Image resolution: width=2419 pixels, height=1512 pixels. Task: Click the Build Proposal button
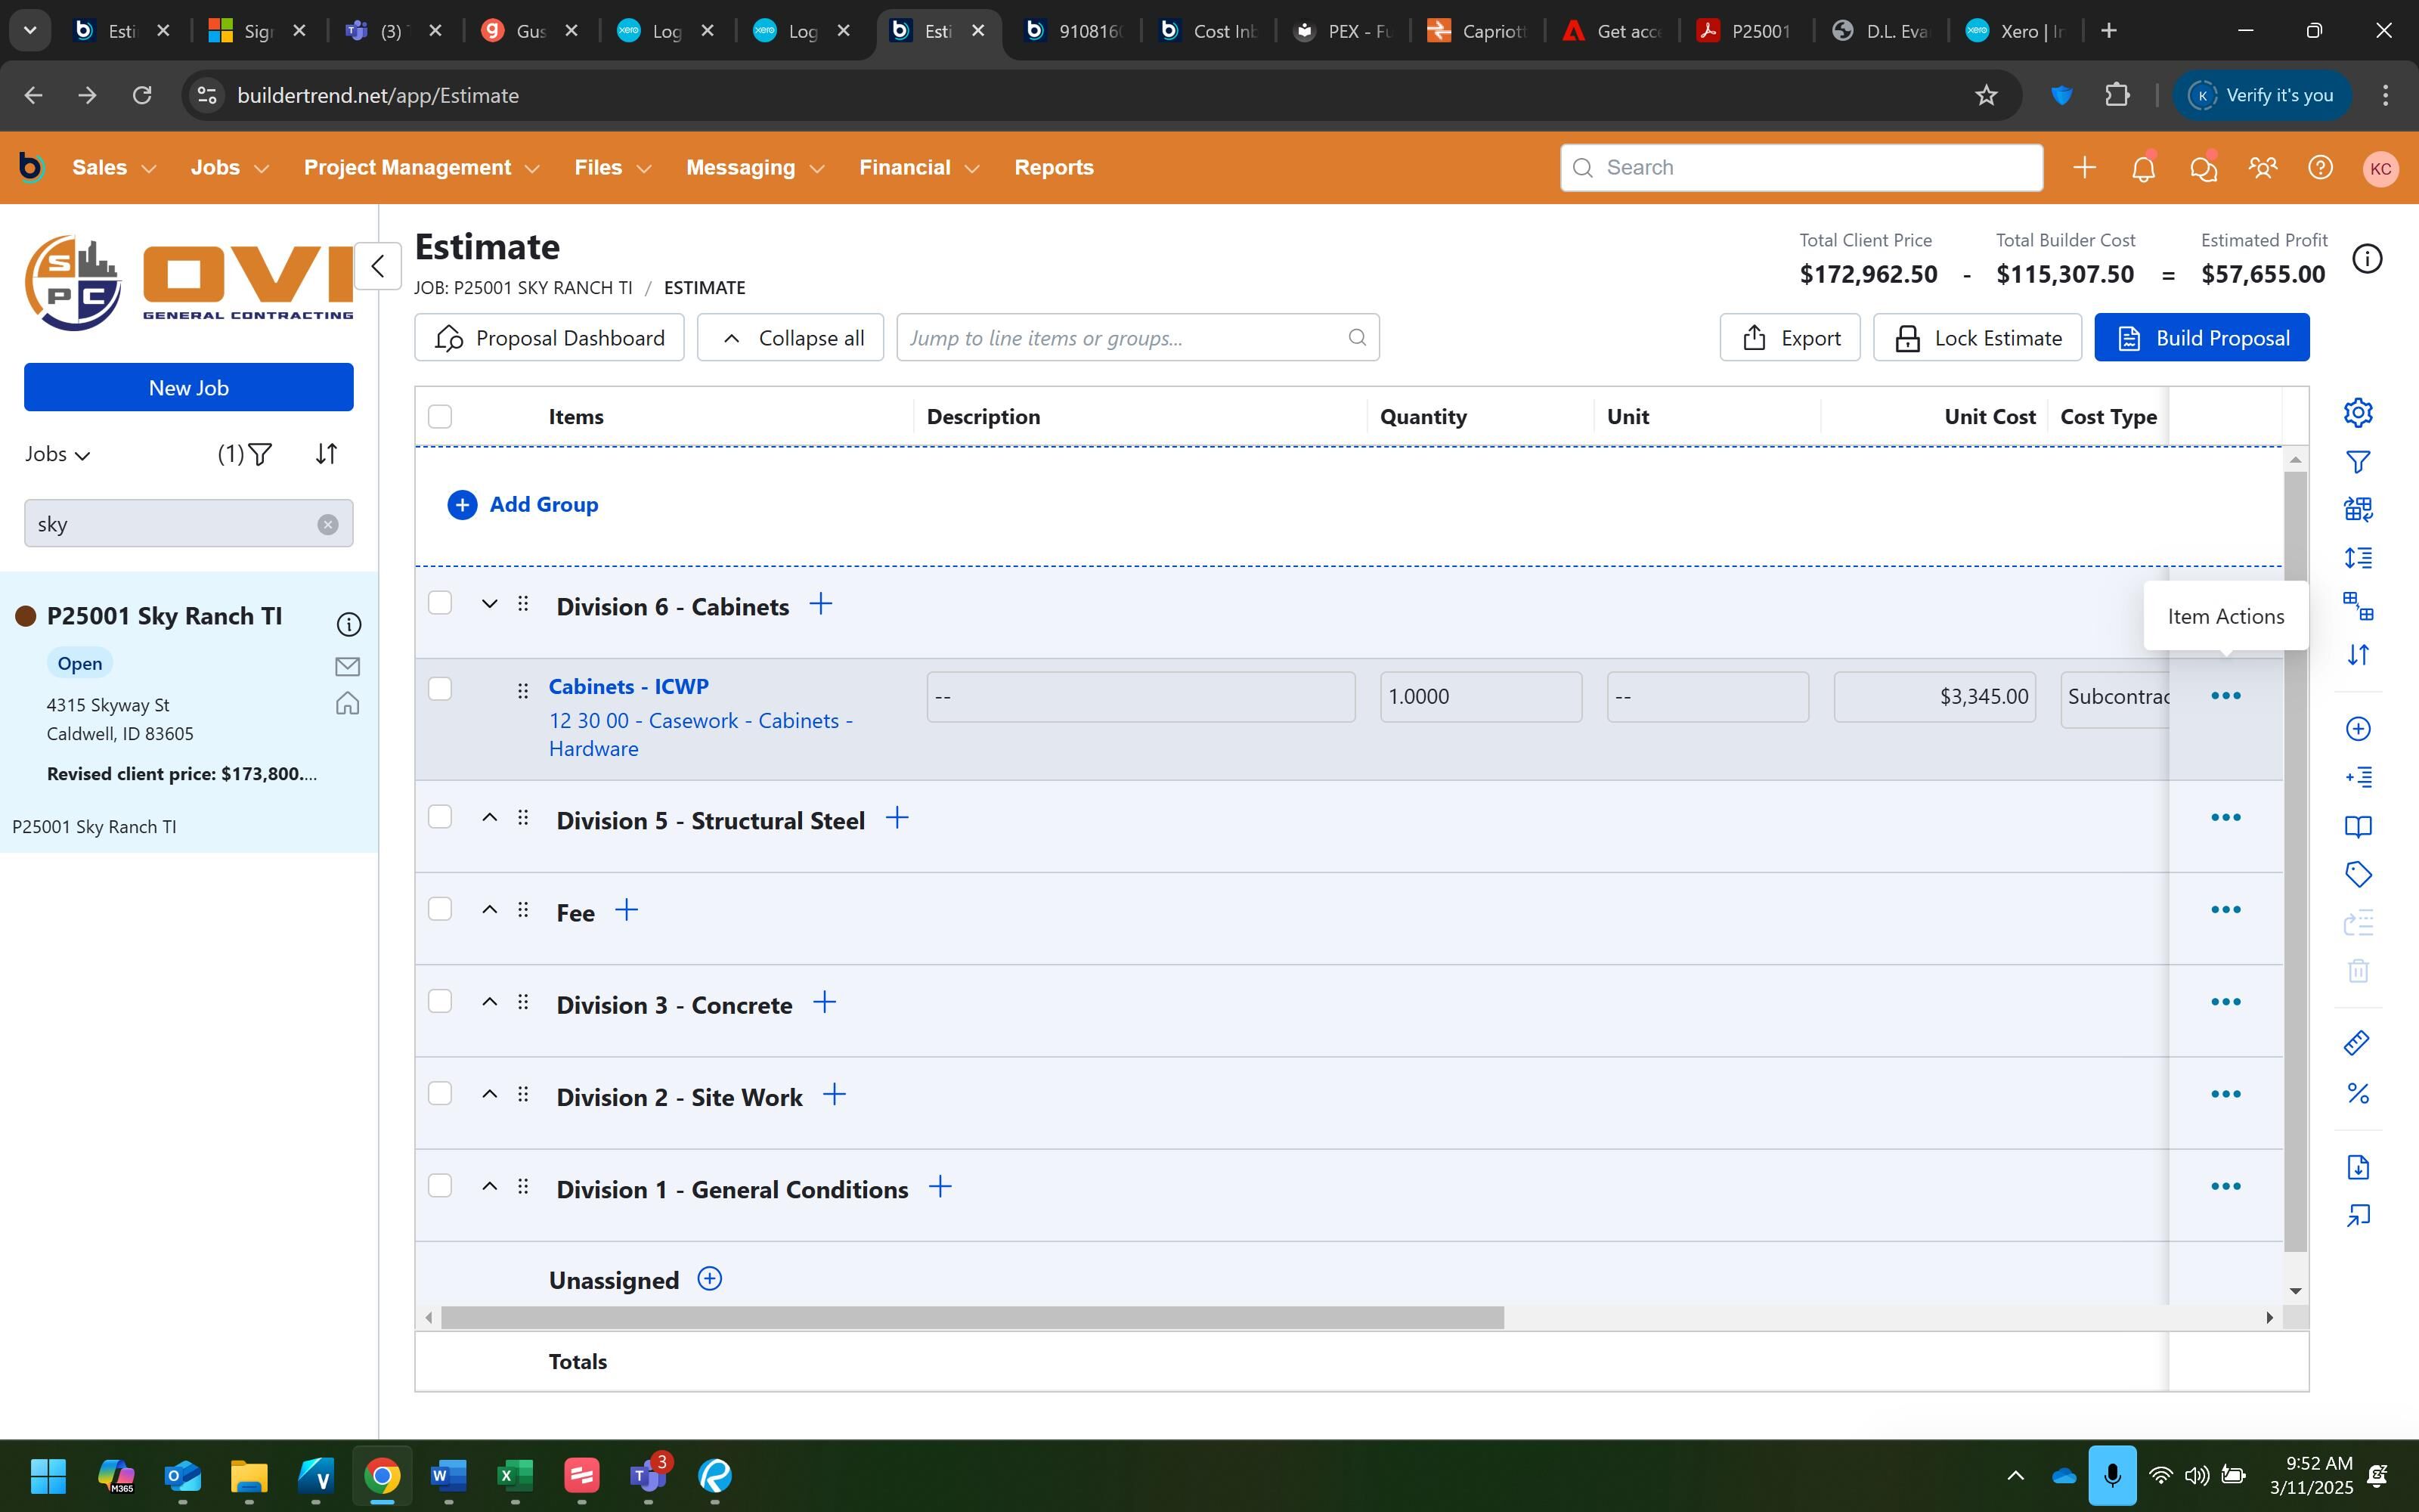2201,338
